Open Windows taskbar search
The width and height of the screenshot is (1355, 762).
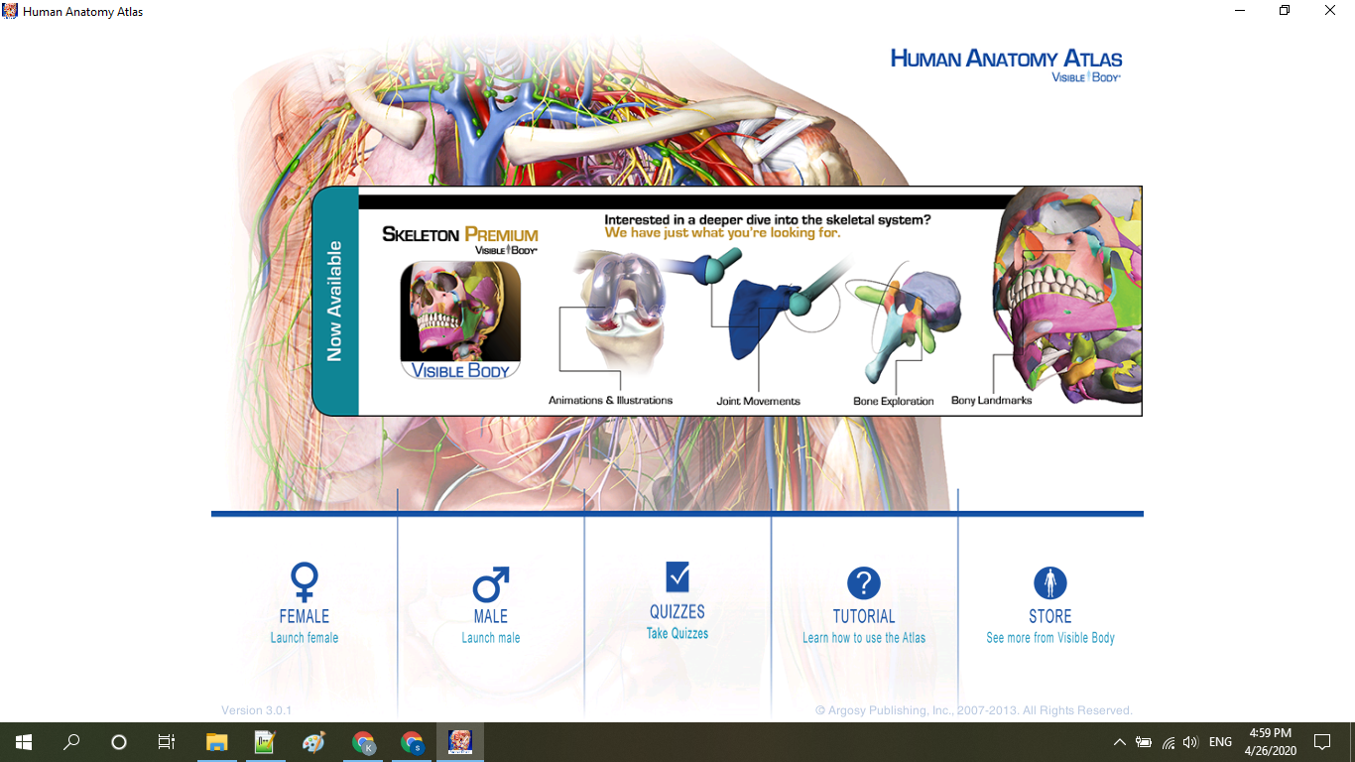(x=71, y=742)
